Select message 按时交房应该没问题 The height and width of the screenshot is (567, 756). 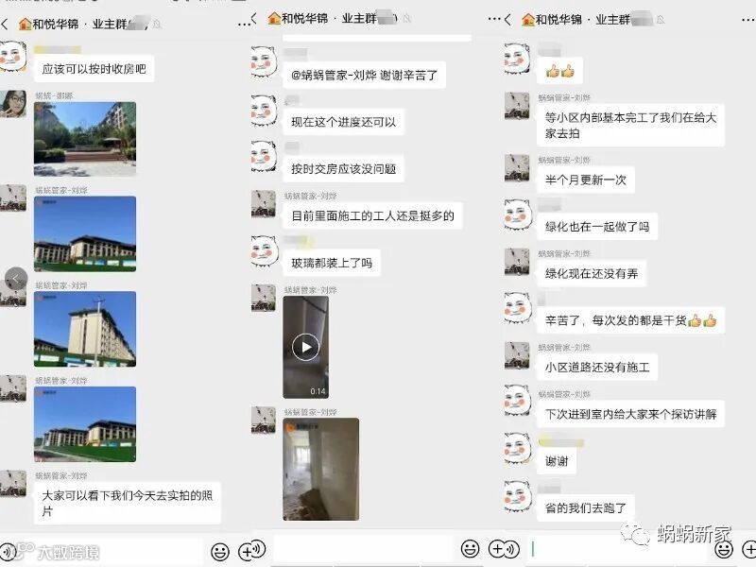point(344,169)
